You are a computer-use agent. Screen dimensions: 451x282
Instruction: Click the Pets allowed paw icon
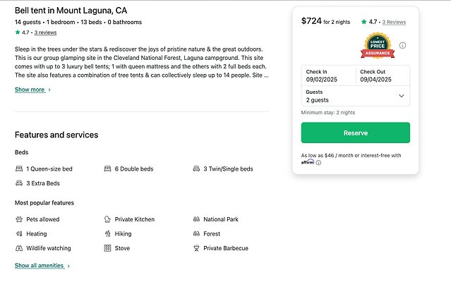point(19,219)
